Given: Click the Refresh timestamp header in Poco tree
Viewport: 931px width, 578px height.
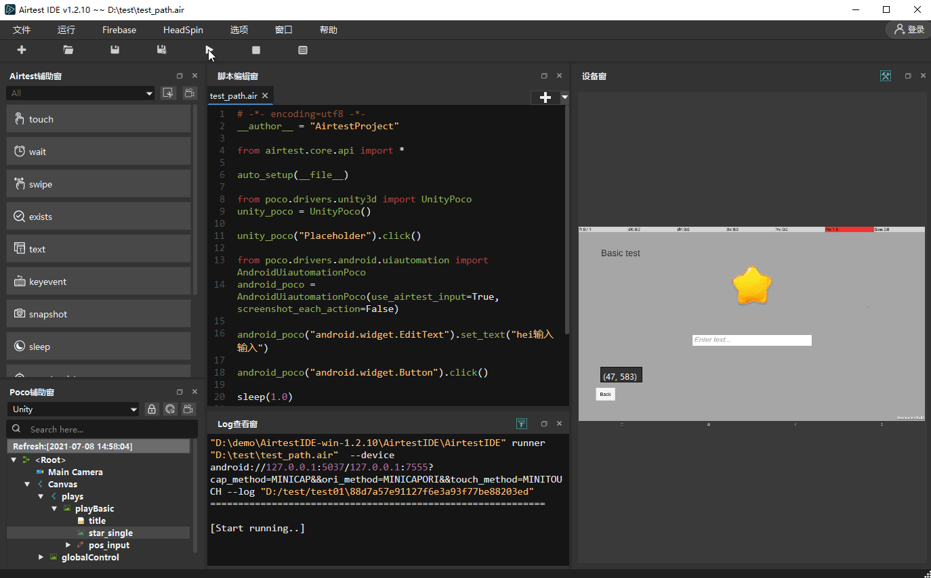Looking at the screenshot, I should (x=98, y=447).
